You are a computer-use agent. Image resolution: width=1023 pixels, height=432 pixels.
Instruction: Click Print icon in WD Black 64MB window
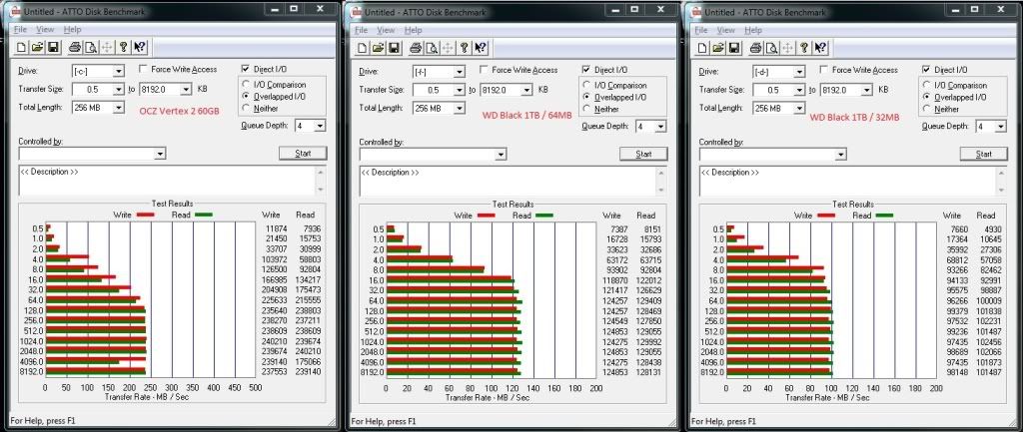point(414,47)
